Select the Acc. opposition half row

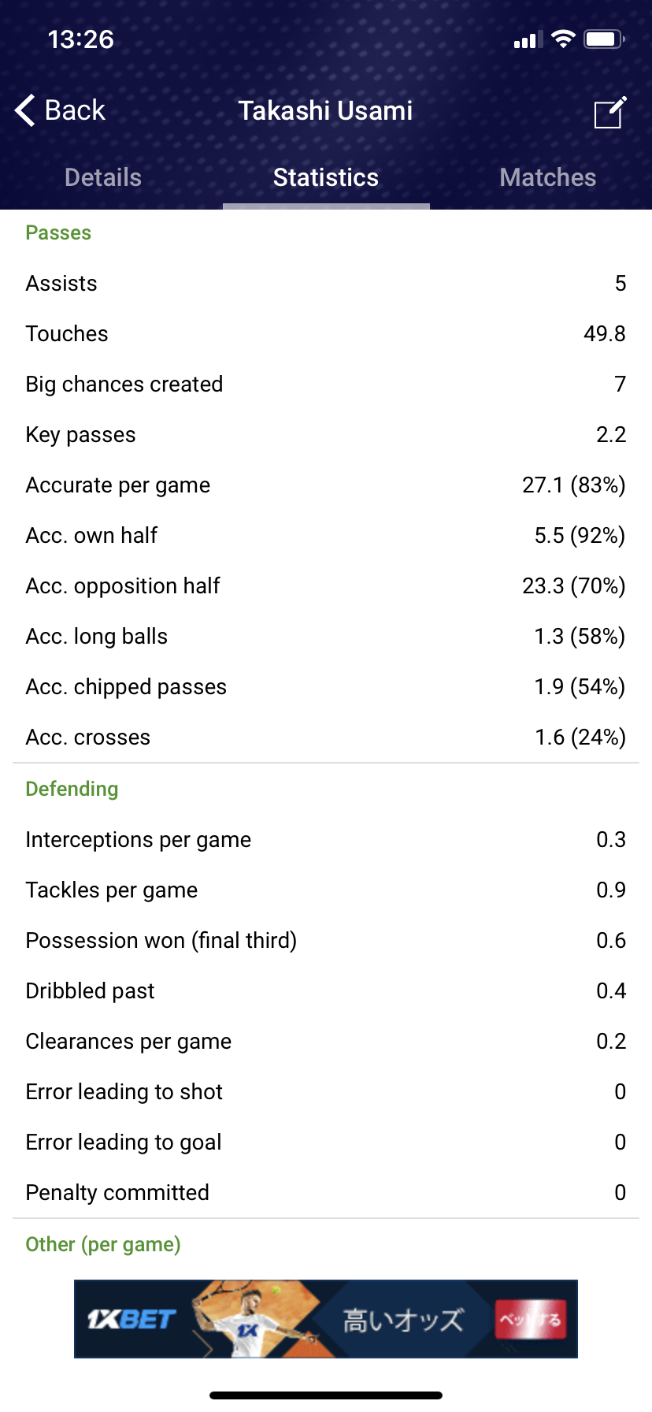pyautogui.click(x=326, y=586)
